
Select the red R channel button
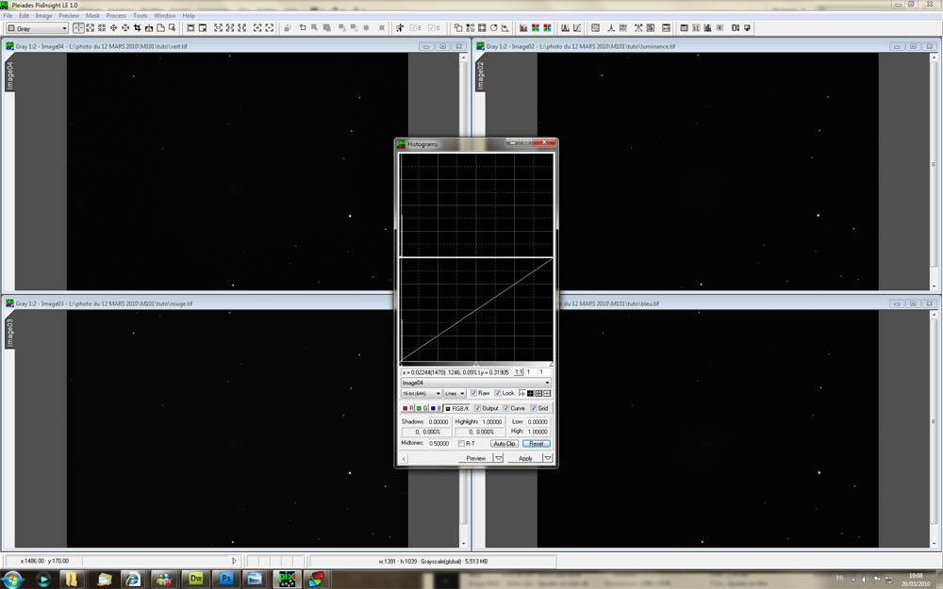pyautogui.click(x=408, y=408)
